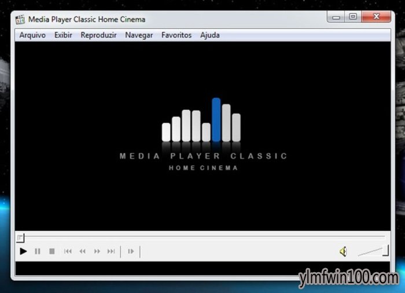Image resolution: width=405 pixels, height=293 pixels.
Task: Open the Ajuda menu
Action: (x=210, y=35)
